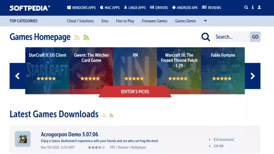Expand the top categories dropdown arrow
This screenshot has width=274, height=154.
(x=205, y=21)
